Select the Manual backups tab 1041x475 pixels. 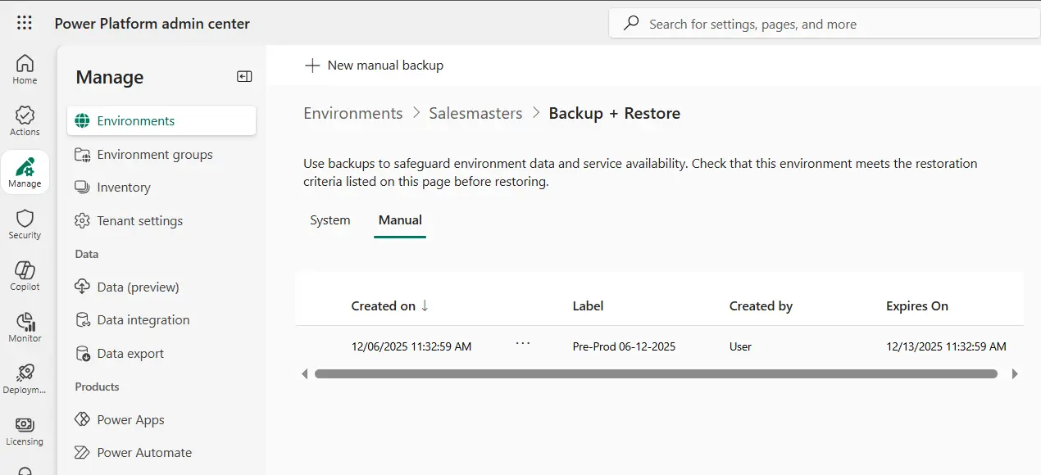400,219
